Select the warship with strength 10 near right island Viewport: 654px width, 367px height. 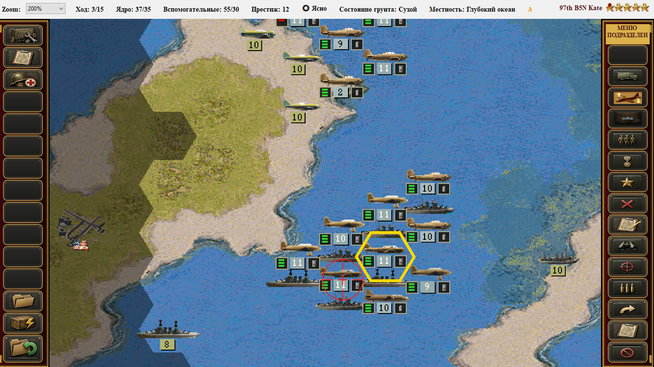pos(558,262)
